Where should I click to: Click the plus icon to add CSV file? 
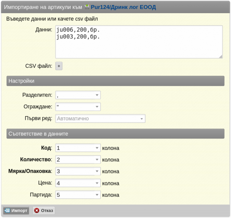tap(59, 66)
